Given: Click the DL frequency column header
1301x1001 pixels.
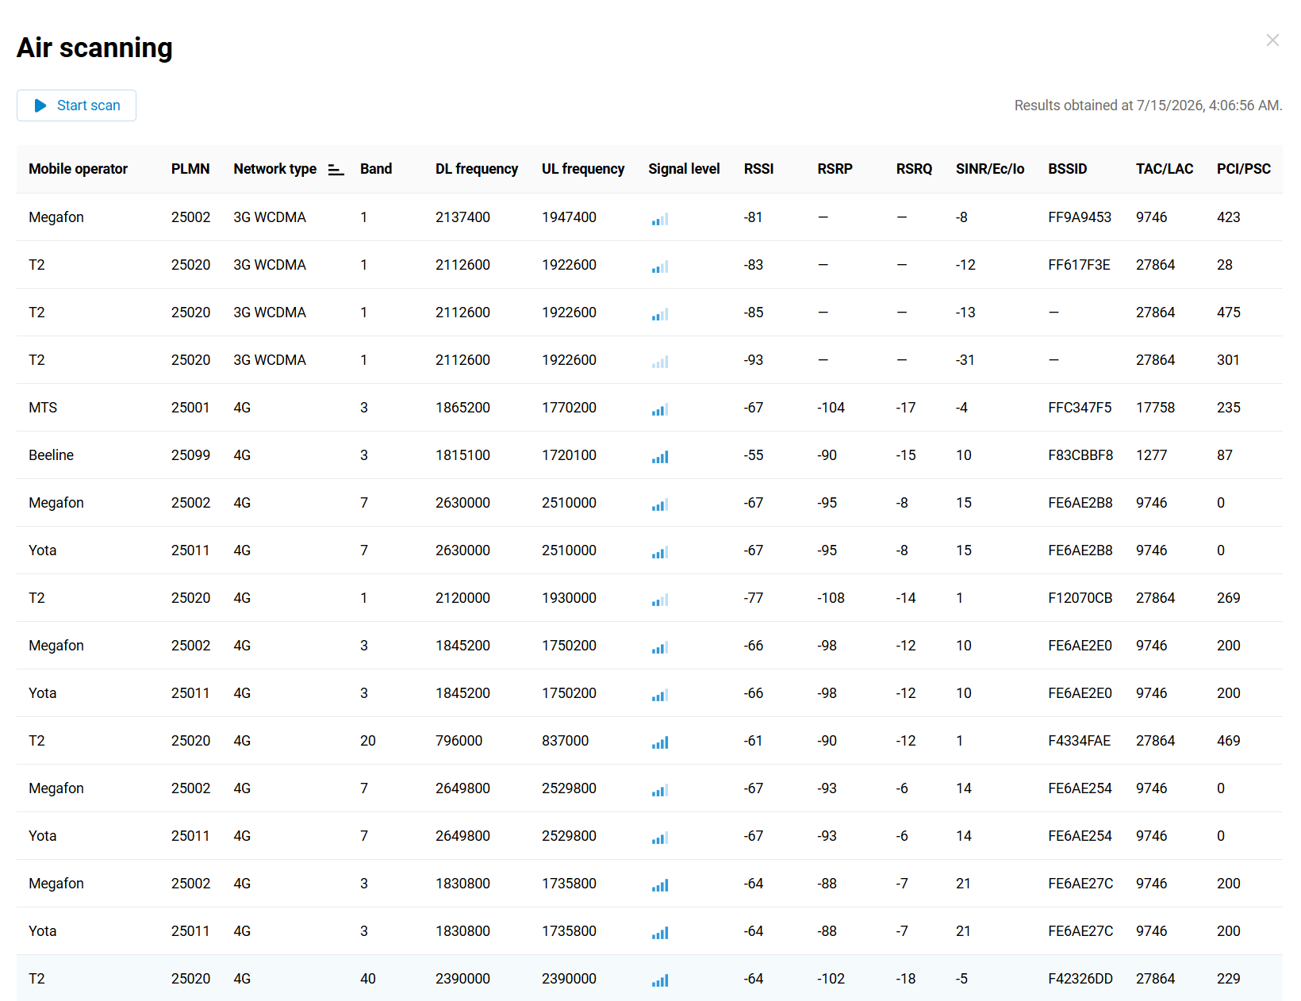Looking at the screenshot, I should coord(477,169).
